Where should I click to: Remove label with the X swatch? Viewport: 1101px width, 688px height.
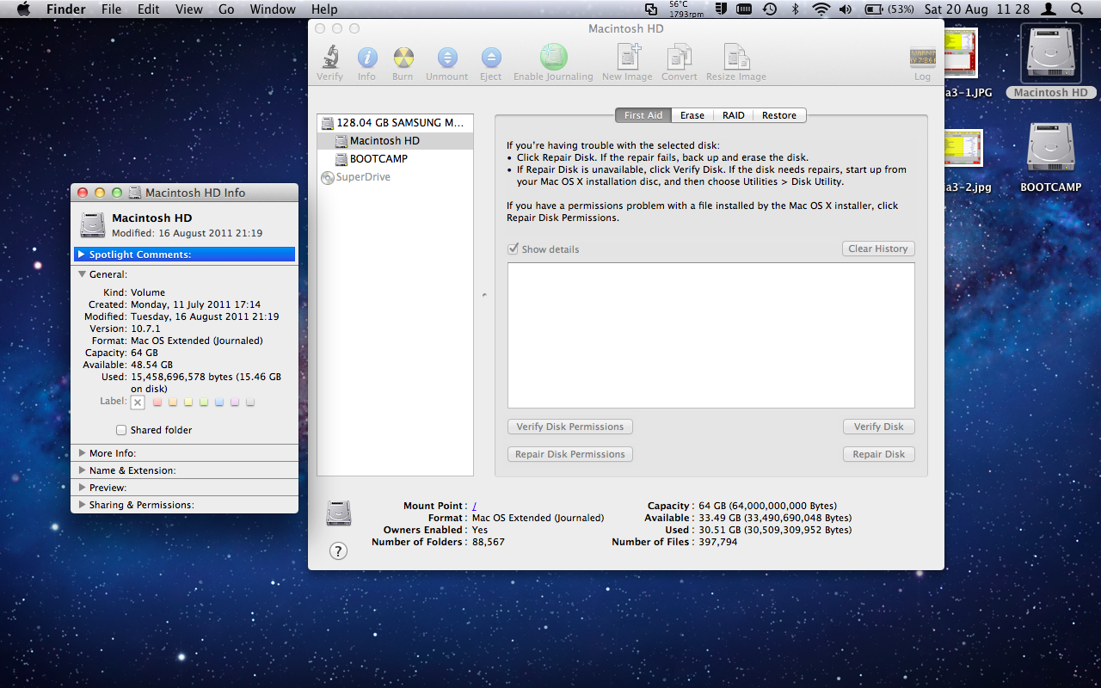[x=138, y=402]
